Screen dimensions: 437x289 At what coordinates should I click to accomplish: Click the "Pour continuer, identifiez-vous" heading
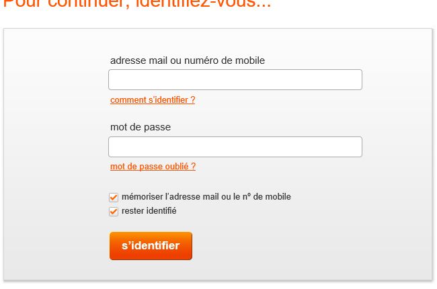137,4
